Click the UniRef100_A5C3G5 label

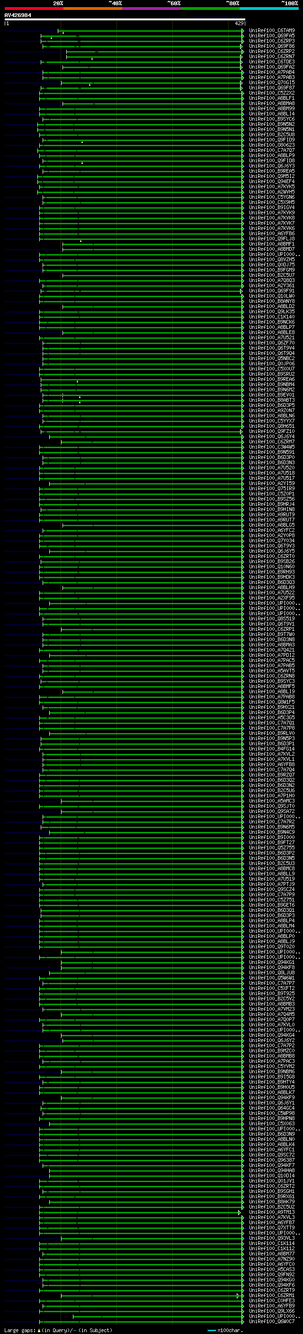point(271,717)
